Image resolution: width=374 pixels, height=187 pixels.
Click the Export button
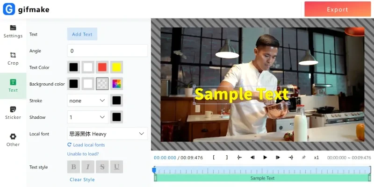(338, 9)
